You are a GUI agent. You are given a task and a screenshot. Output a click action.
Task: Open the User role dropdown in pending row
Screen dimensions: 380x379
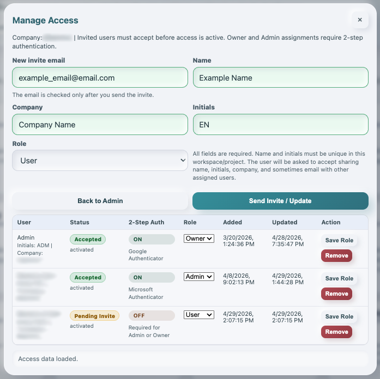[x=199, y=315]
